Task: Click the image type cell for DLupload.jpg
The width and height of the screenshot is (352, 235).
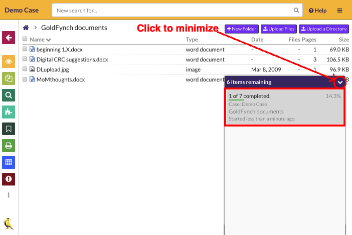Action: [193, 69]
